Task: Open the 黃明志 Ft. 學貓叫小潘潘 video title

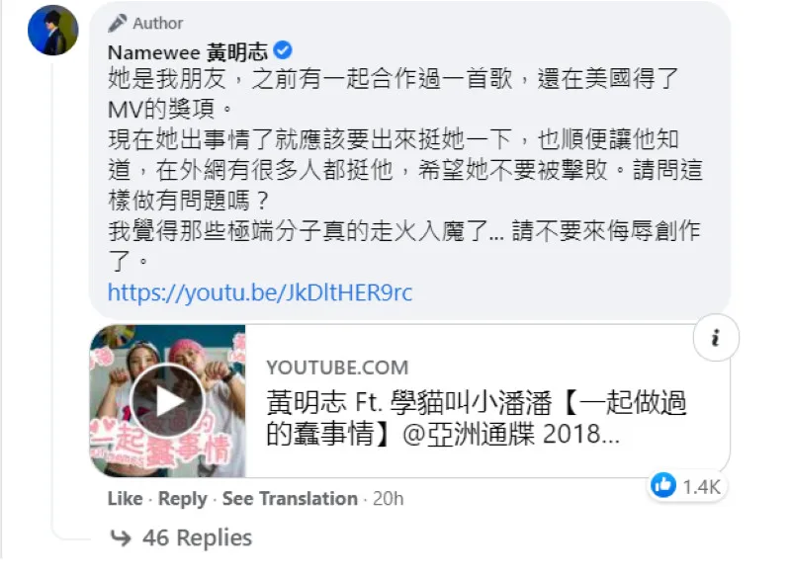Action: [477, 418]
